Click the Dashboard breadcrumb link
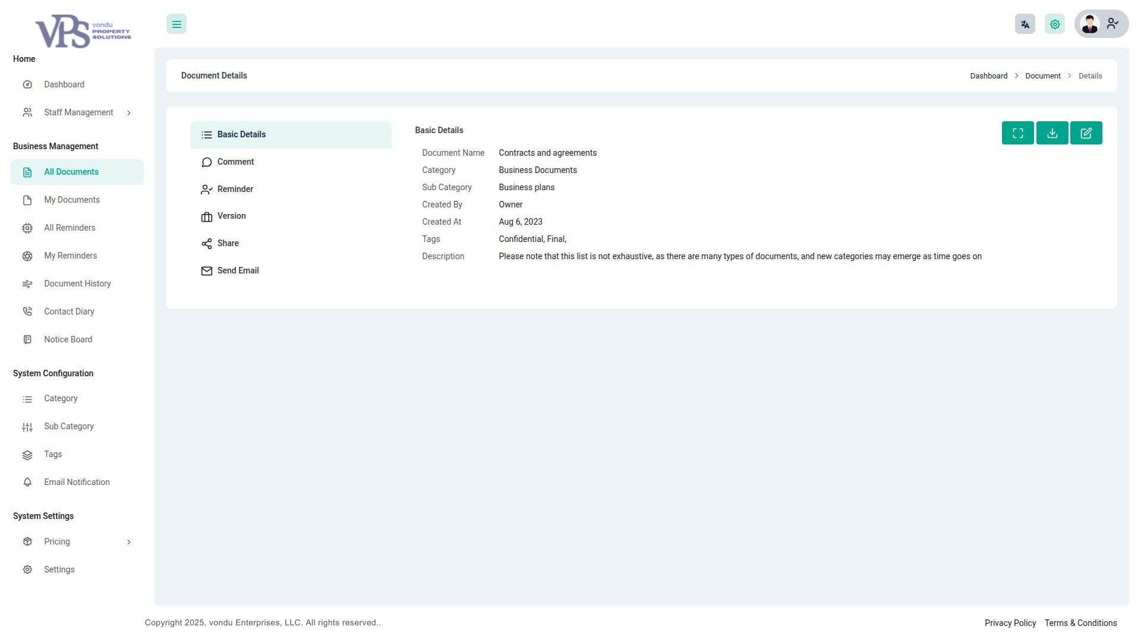The image size is (1141, 642). 988,76
